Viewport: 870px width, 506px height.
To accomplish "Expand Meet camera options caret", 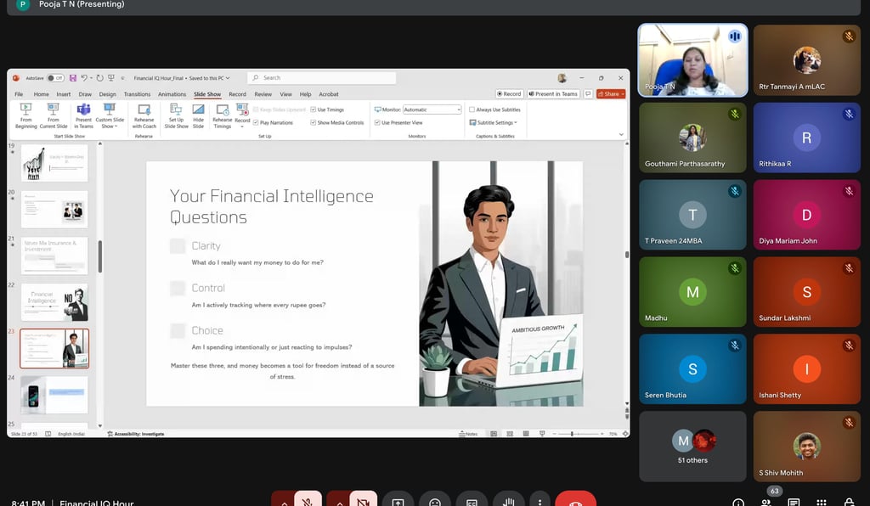I will click(339, 502).
